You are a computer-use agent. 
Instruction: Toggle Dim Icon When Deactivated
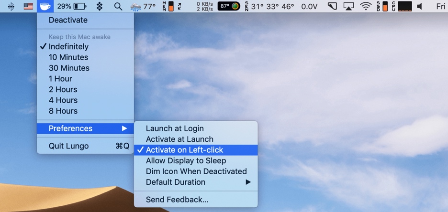tap(196, 171)
